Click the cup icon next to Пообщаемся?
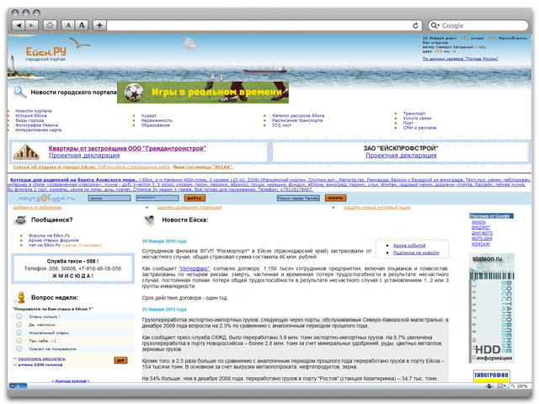 click(20, 220)
